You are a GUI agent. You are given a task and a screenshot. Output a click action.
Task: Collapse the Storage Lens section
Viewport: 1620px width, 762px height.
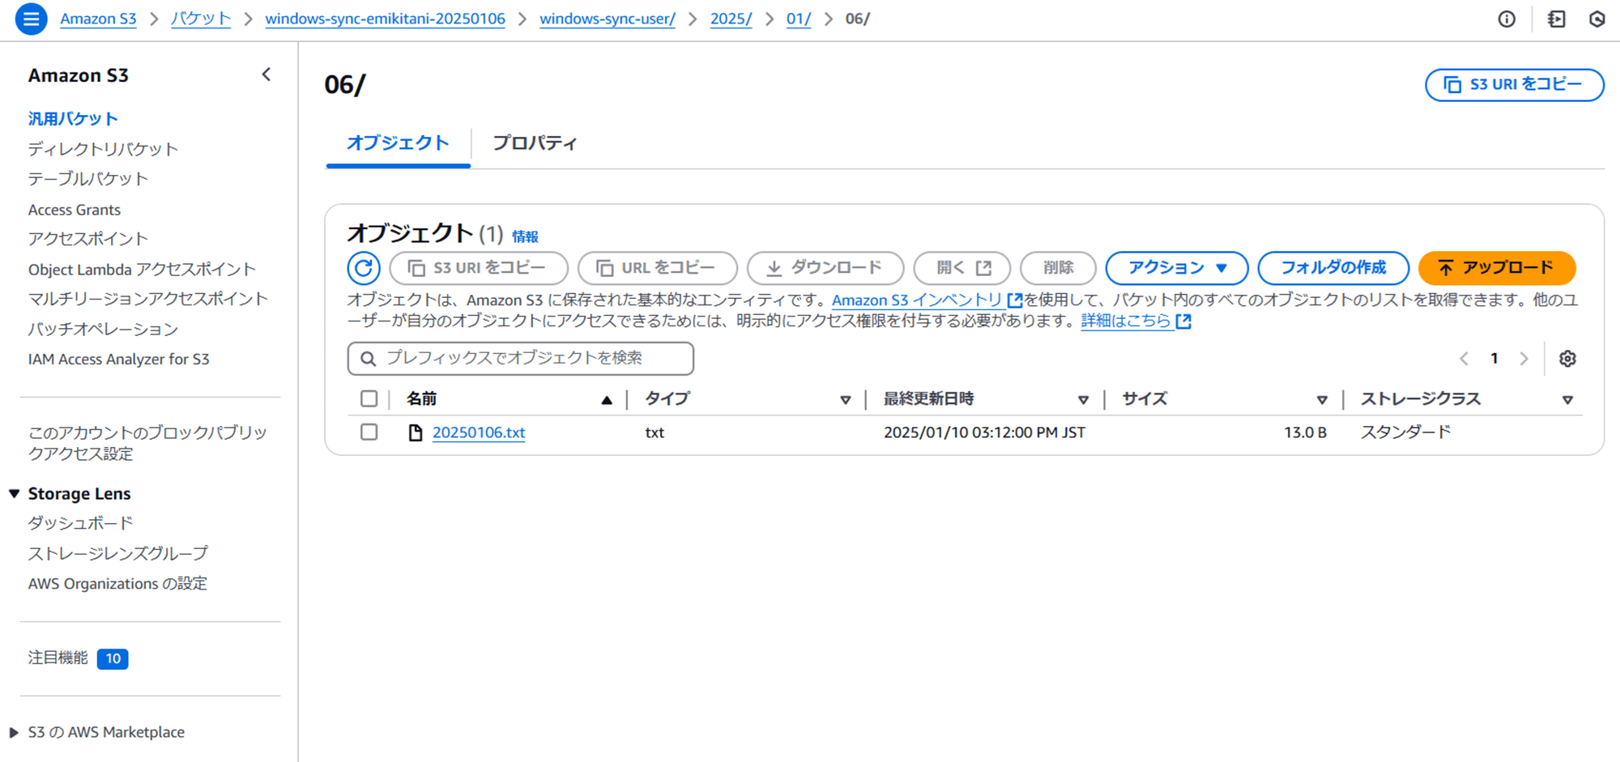[x=14, y=493]
